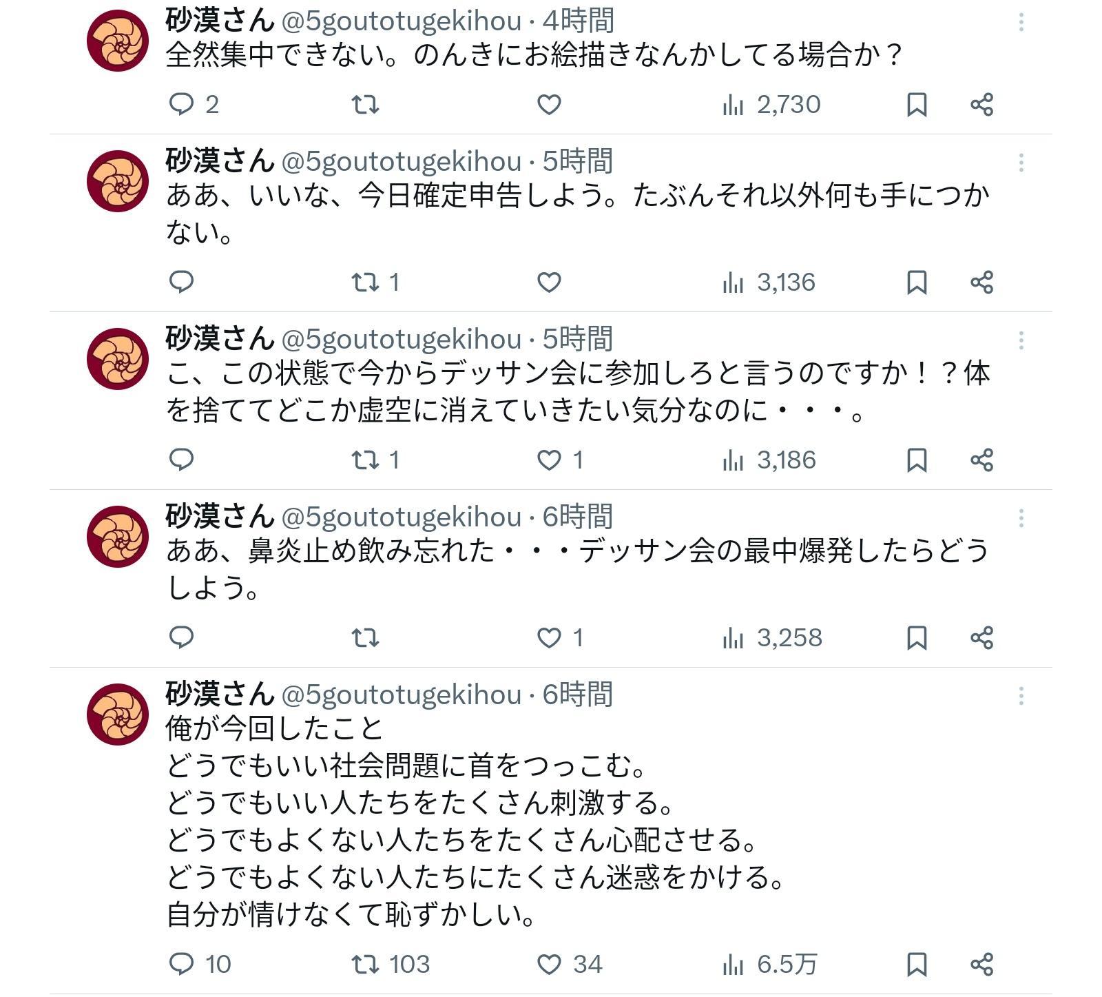Reply to the tweet with 2,730 views
The height and width of the screenshot is (997, 1102).
point(181,105)
